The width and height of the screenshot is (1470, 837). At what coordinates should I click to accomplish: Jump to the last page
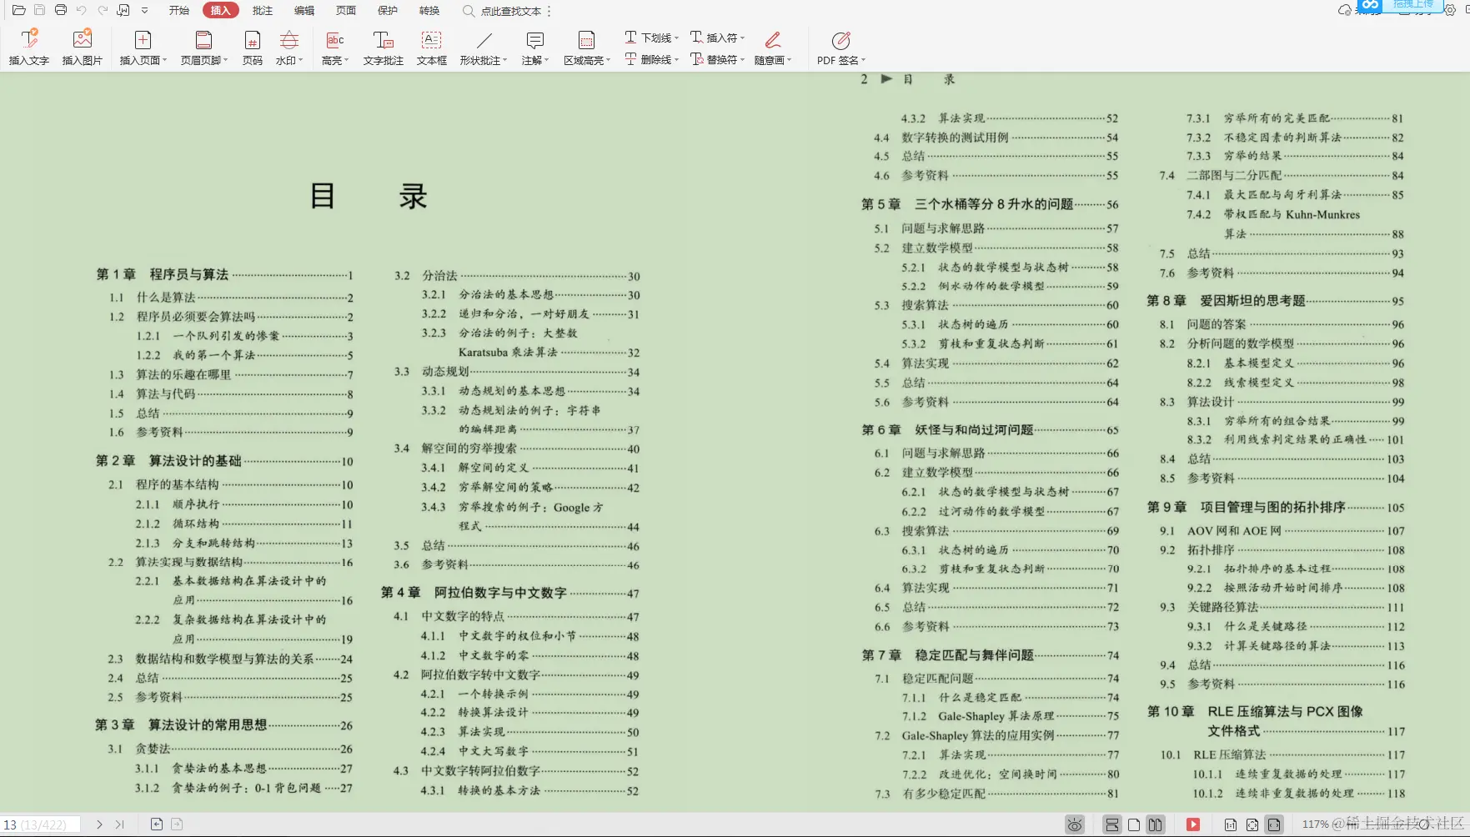pos(121,824)
